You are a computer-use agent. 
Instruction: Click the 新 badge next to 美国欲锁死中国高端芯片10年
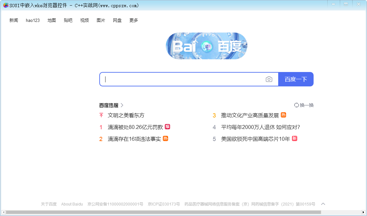(295, 138)
